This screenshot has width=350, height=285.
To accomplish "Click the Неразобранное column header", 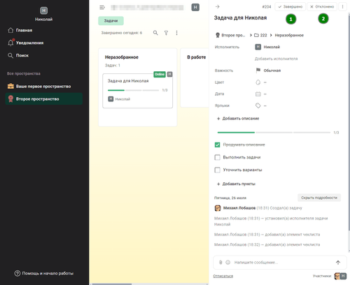I will point(122,57).
